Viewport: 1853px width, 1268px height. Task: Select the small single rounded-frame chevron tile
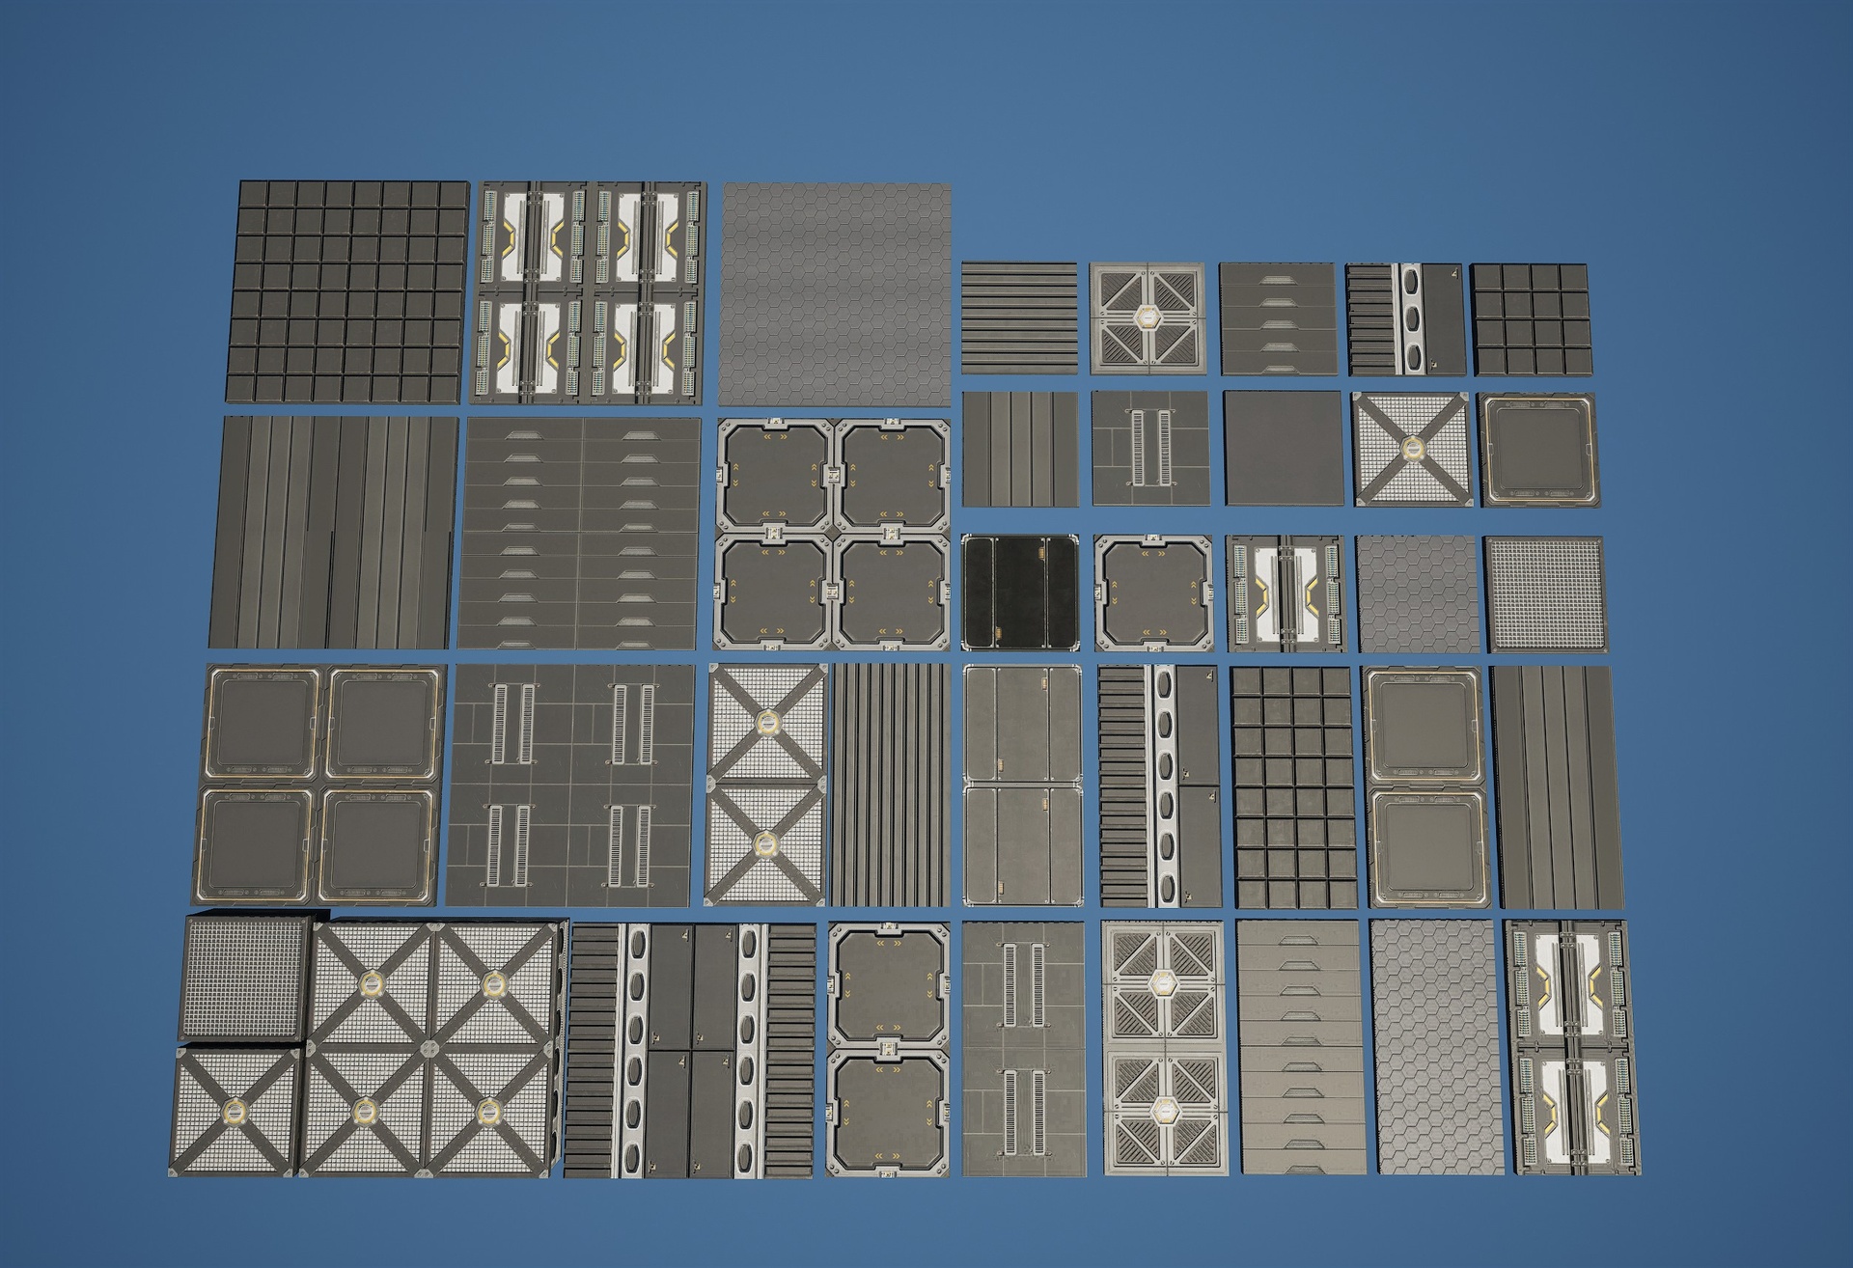click(x=1153, y=593)
